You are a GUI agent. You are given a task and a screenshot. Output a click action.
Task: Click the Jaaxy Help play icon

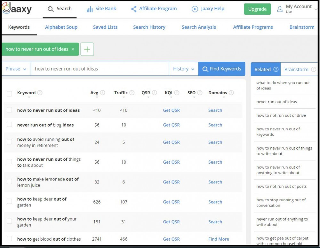pyautogui.click(x=195, y=9)
